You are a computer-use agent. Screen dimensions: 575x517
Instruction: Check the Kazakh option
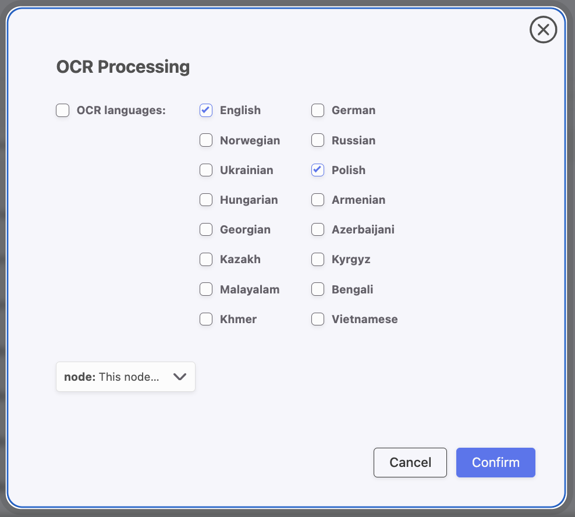[206, 259]
